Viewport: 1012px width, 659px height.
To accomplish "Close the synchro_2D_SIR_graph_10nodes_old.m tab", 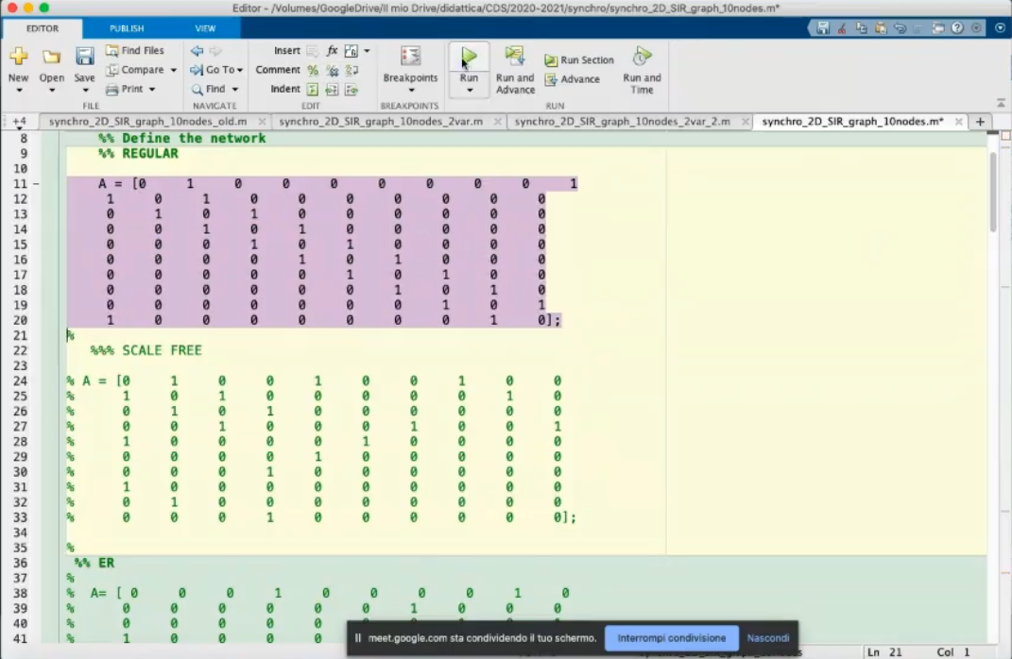I will [262, 123].
